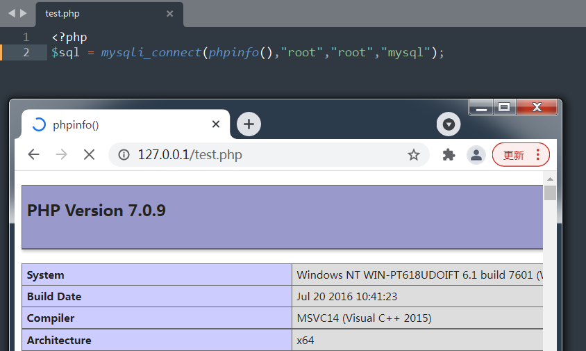
Task: Open browser extensions puzzle icon
Action: pos(449,154)
